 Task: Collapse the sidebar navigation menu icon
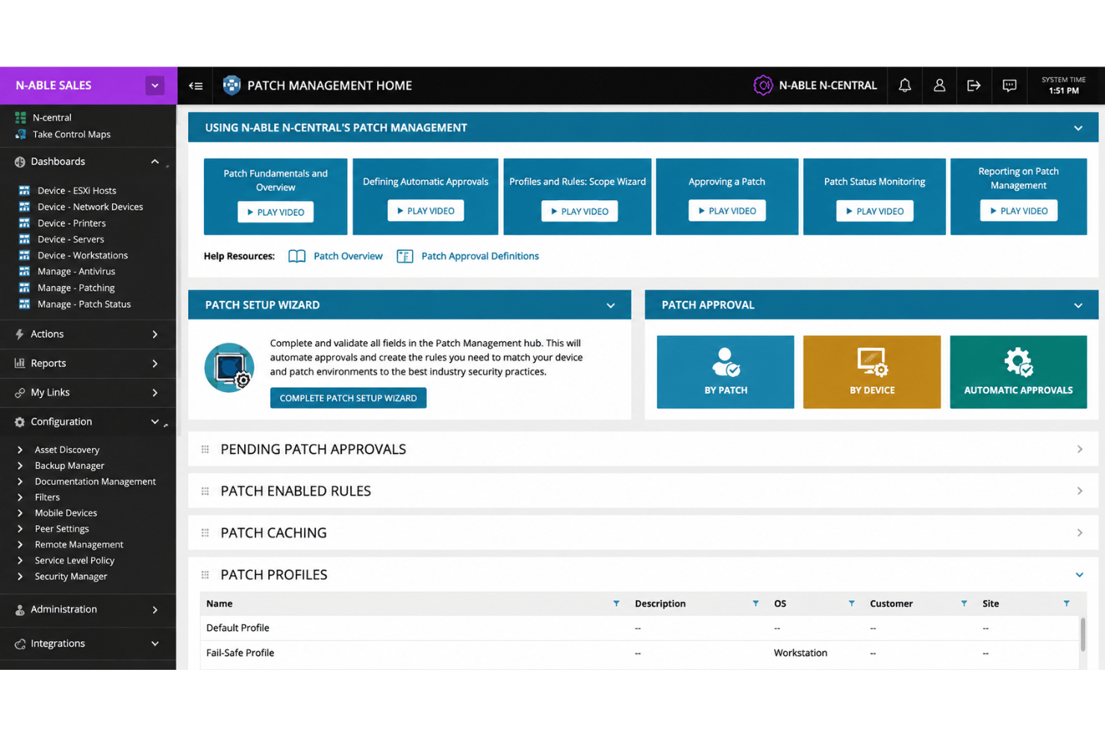point(196,86)
